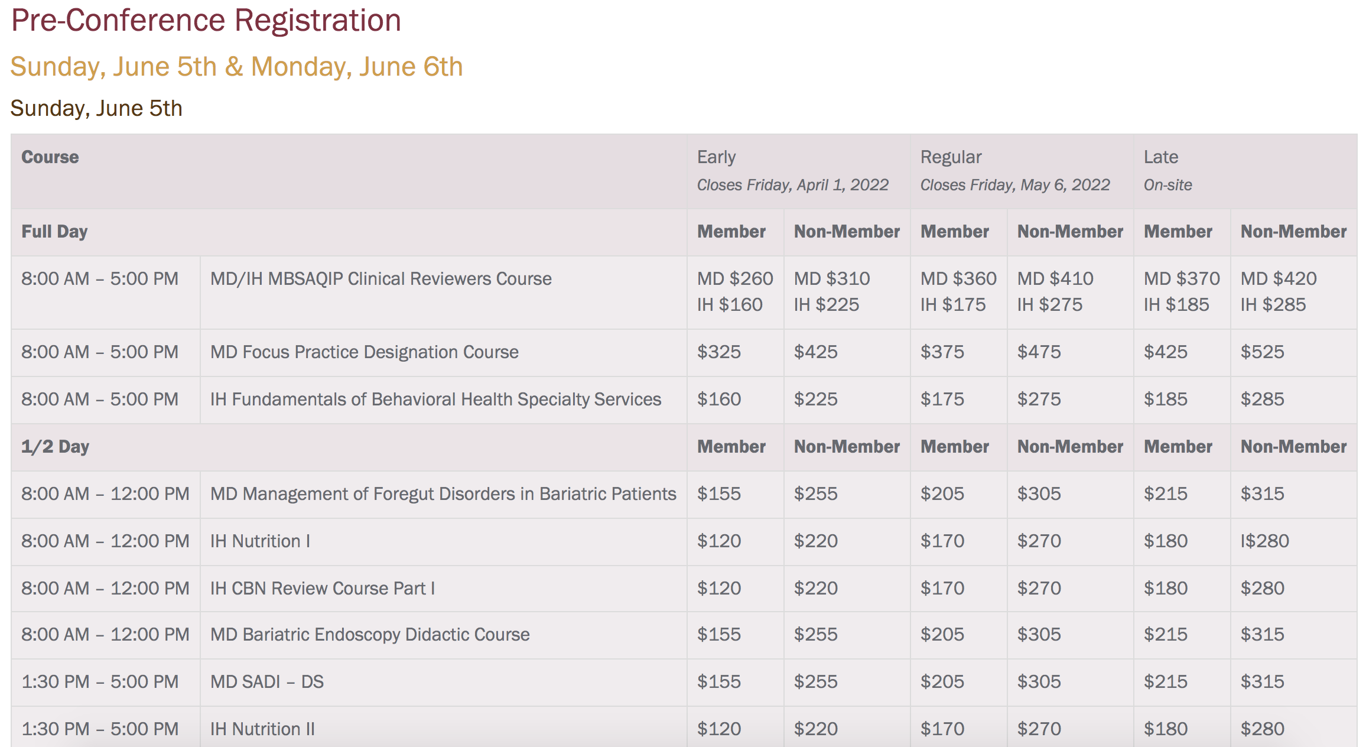Click regular member price MD $360 IH $175
This screenshot has height=747, width=1366.
point(958,291)
